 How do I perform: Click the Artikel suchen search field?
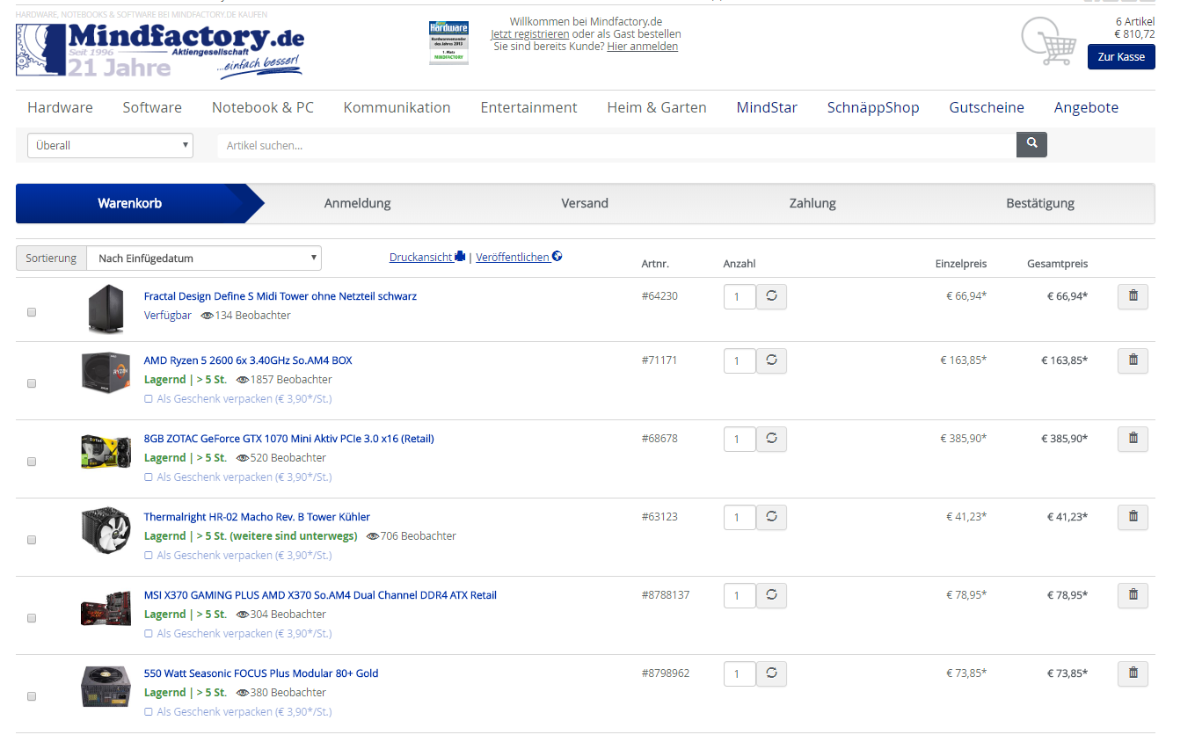[x=617, y=145]
